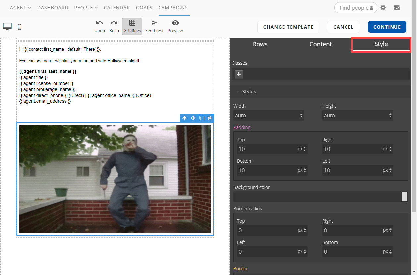Switch to the Rows tab
The image size is (417, 275).
tap(260, 44)
